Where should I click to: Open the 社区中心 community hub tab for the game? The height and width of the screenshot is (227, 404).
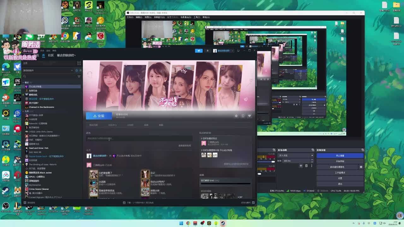[112, 125]
